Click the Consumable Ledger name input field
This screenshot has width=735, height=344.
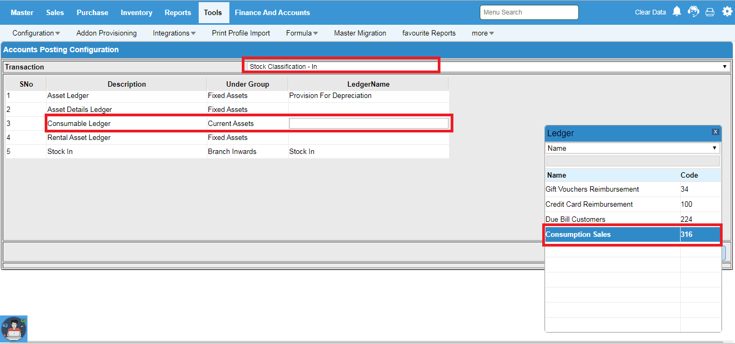coord(368,123)
